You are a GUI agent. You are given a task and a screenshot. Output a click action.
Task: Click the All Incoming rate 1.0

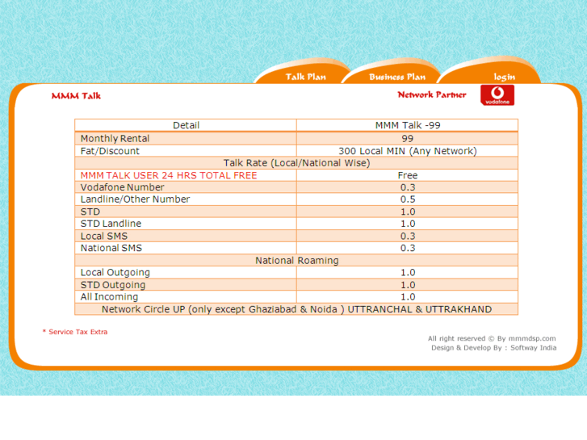(x=408, y=296)
